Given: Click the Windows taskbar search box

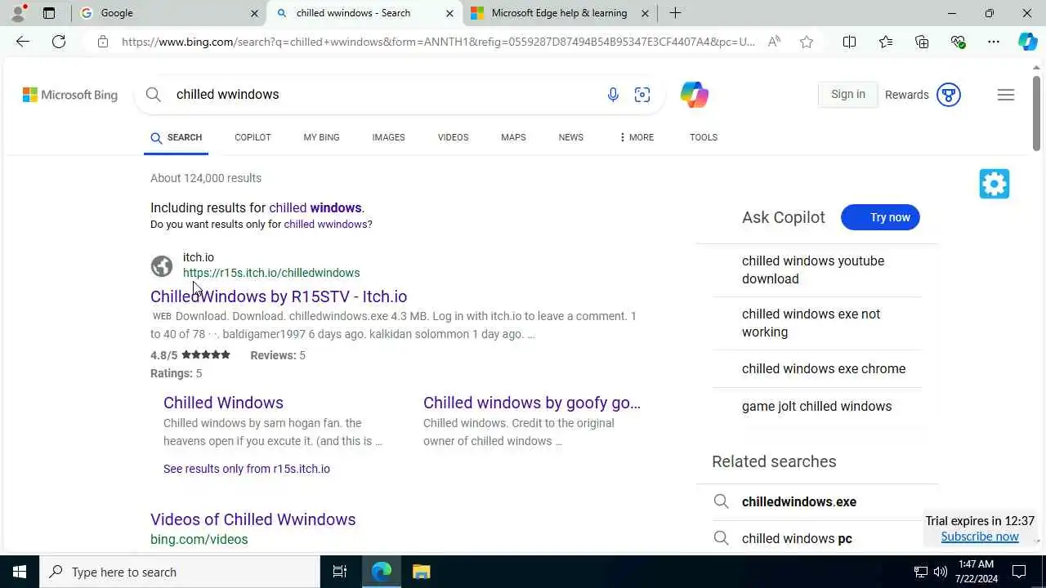Looking at the screenshot, I should click(x=180, y=572).
